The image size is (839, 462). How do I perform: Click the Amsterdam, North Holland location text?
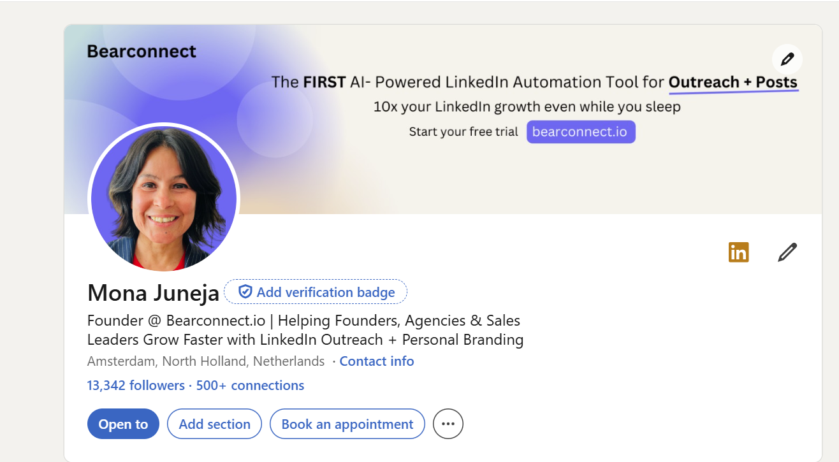point(206,361)
